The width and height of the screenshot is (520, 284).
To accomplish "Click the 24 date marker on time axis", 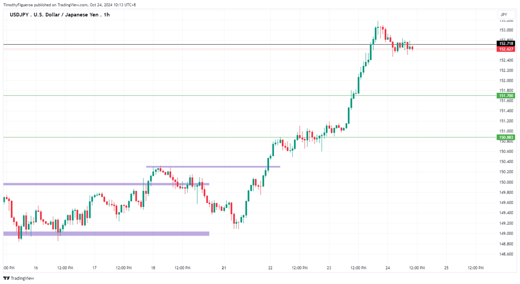I will tap(388, 268).
